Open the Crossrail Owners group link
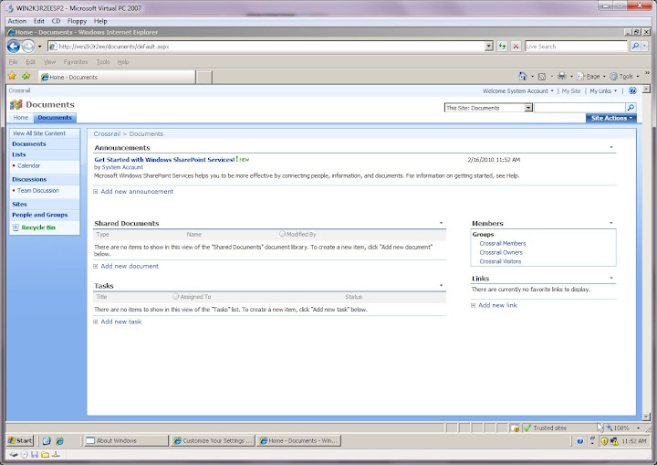The image size is (657, 465). pos(501,253)
